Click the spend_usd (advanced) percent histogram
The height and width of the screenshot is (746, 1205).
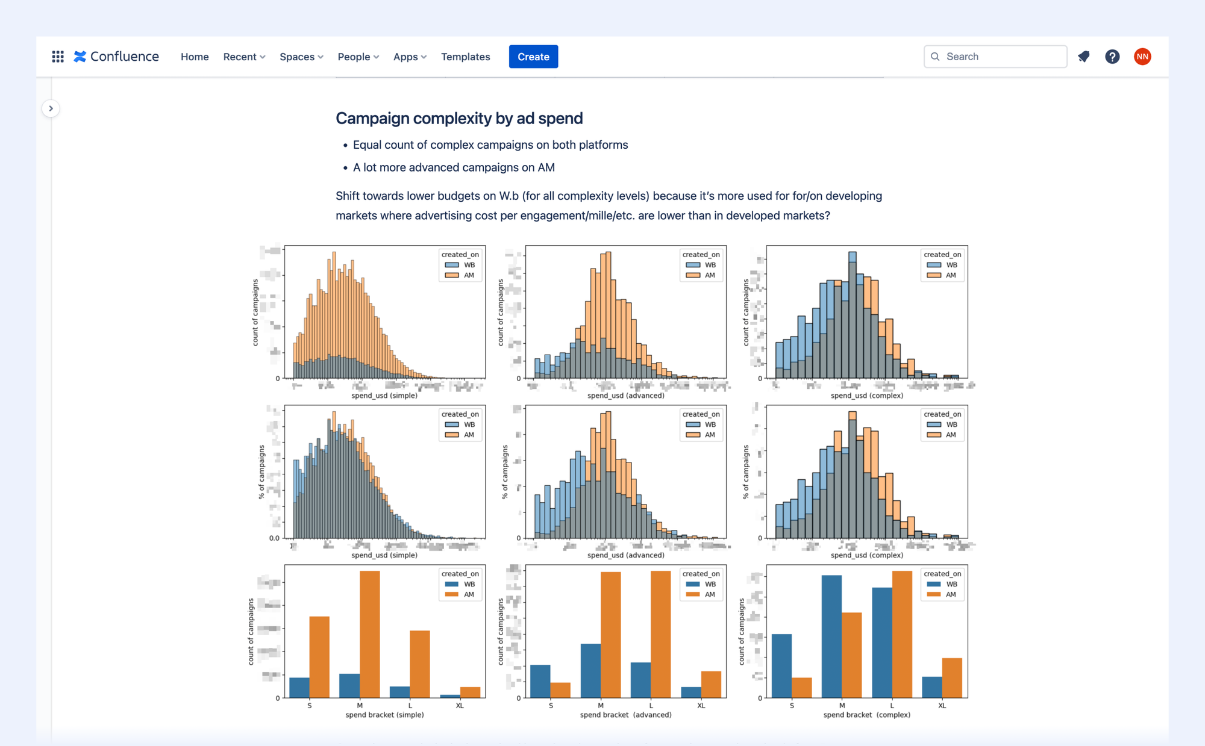point(625,473)
